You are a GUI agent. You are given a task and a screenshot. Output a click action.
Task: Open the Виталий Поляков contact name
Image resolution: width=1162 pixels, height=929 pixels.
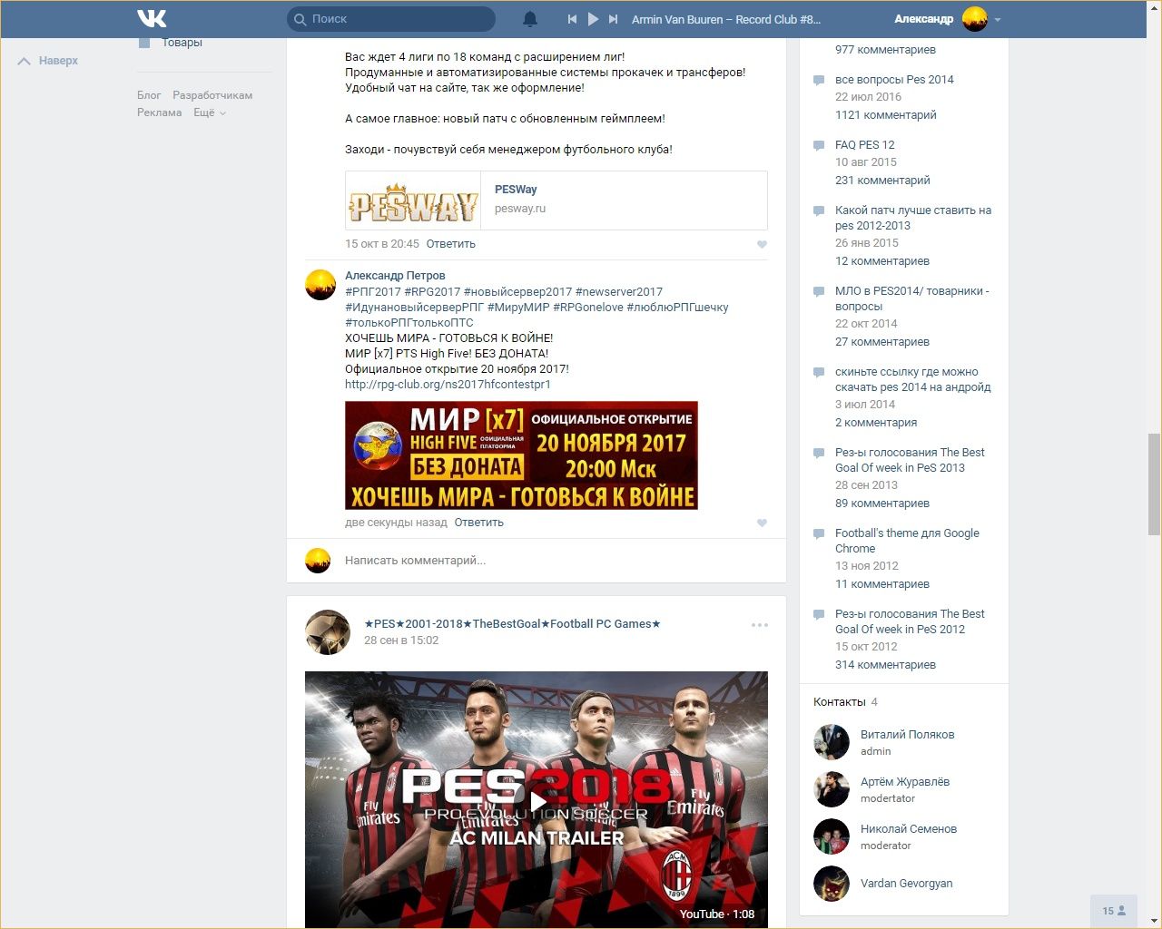[907, 735]
